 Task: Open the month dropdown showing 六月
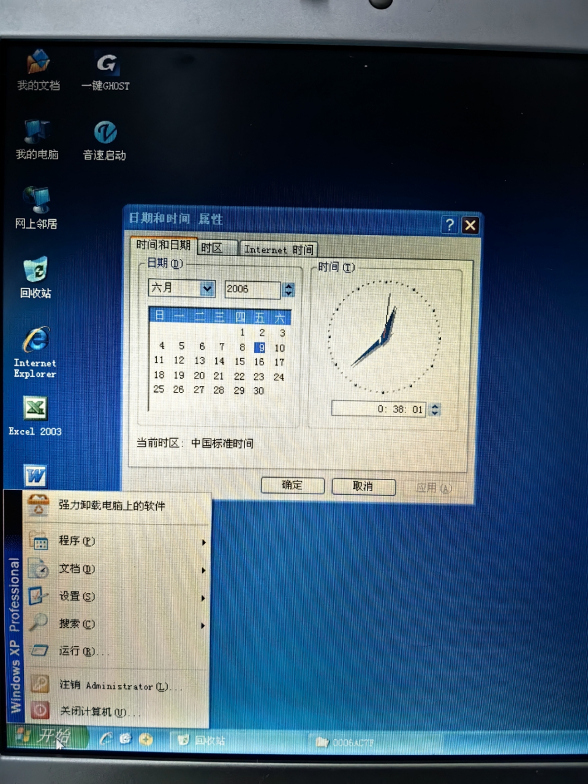coord(208,288)
